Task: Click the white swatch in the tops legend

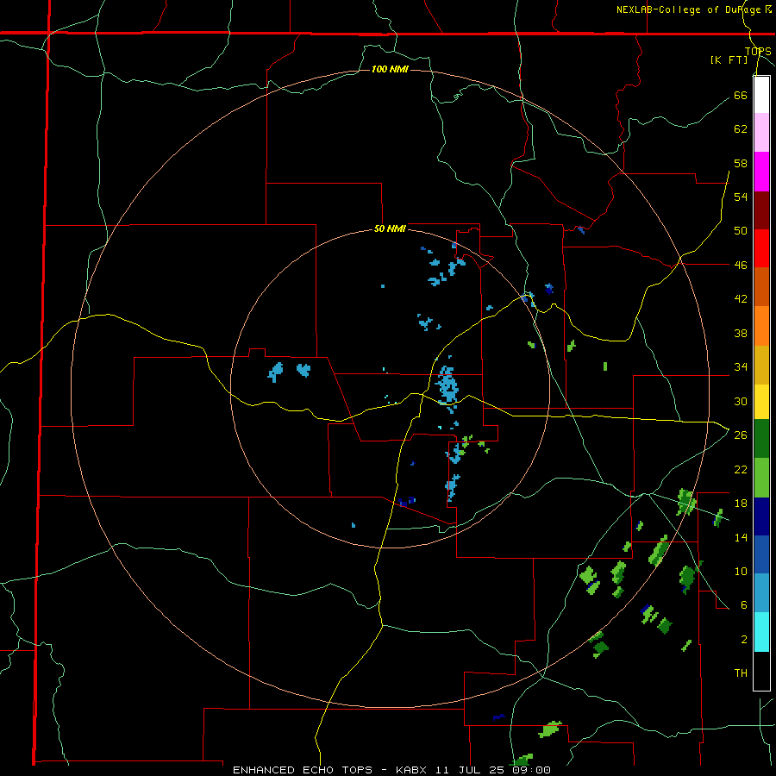Action: coord(761,95)
